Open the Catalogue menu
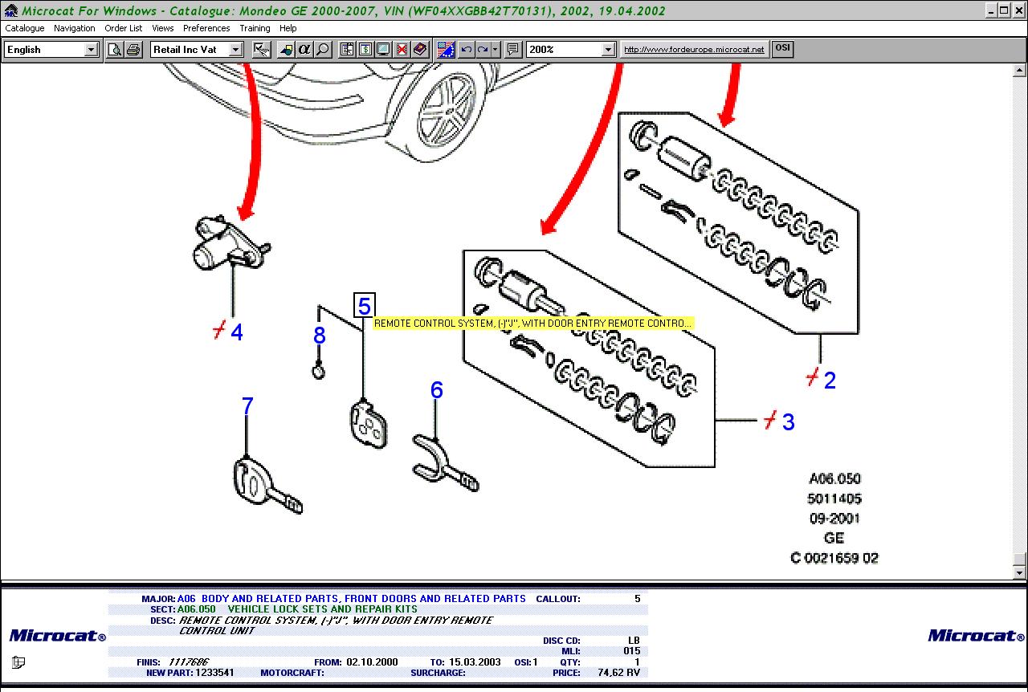The height and width of the screenshot is (692, 1028). pos(25,28)
